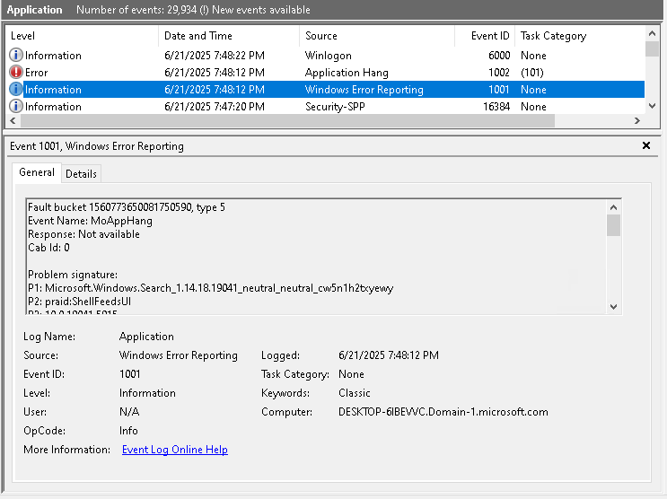Open the Event Log Online Help link
Screen dimensions: 667x499
click(x=175, y=450)
